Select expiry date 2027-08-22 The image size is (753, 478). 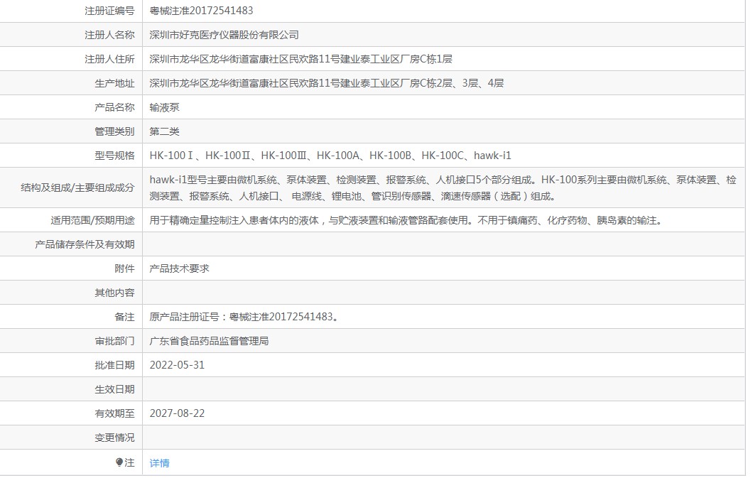(177, 413)
